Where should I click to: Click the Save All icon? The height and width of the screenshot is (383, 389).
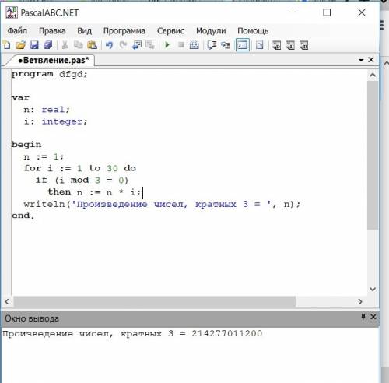[47, 45]
